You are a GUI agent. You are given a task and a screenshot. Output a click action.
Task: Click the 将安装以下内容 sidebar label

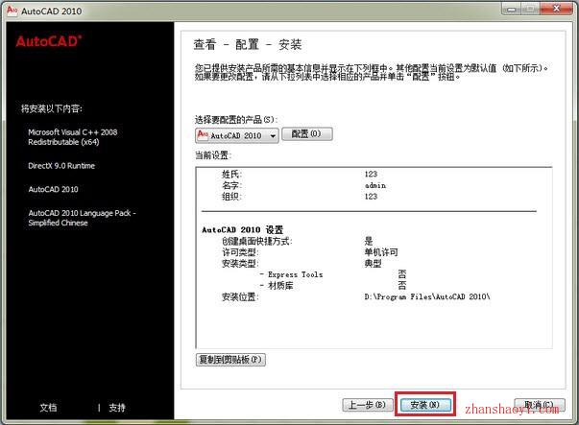click(52, 108)
